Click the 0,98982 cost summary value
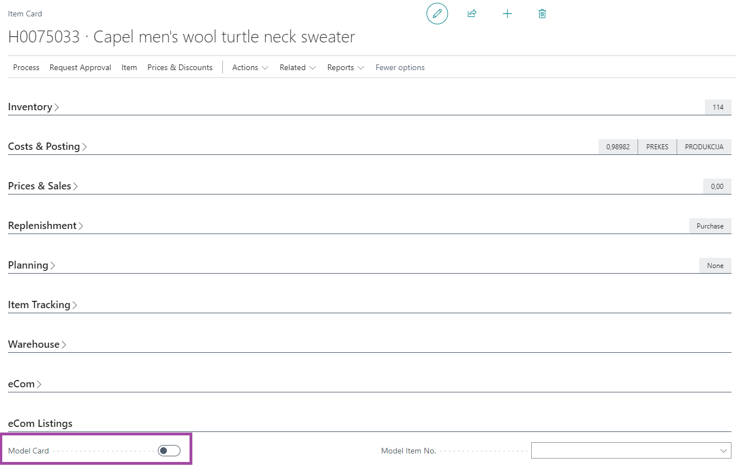 pos(618,147)
